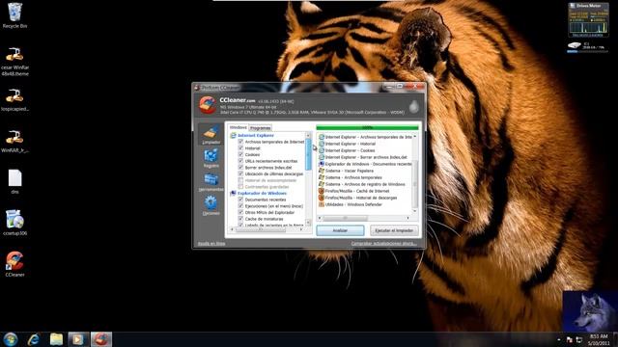Viewport: 618px width, 347px height.
Task: Click left arrow of checklist horizontal scrollbar
Action: [x=232, y=229]
